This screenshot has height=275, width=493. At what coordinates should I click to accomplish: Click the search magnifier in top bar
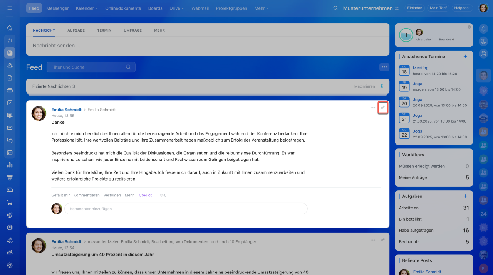pos(335,8)
